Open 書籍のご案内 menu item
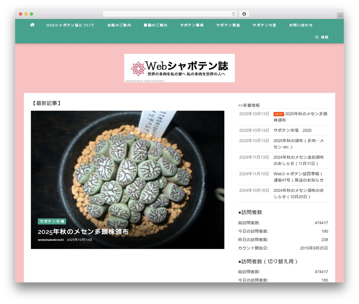 [x=155, y=25]
